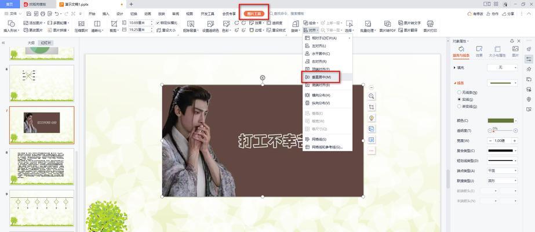Toggle the 锁定纵横比 lock aspect ratio checkbox
The height and width of the screenshot is (232, 535).
point(158,23)
